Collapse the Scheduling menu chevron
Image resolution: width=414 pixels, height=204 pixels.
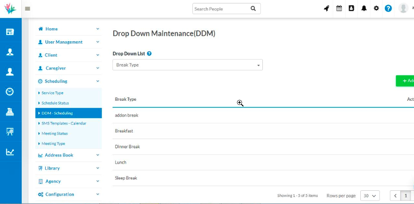click(98, 81)
